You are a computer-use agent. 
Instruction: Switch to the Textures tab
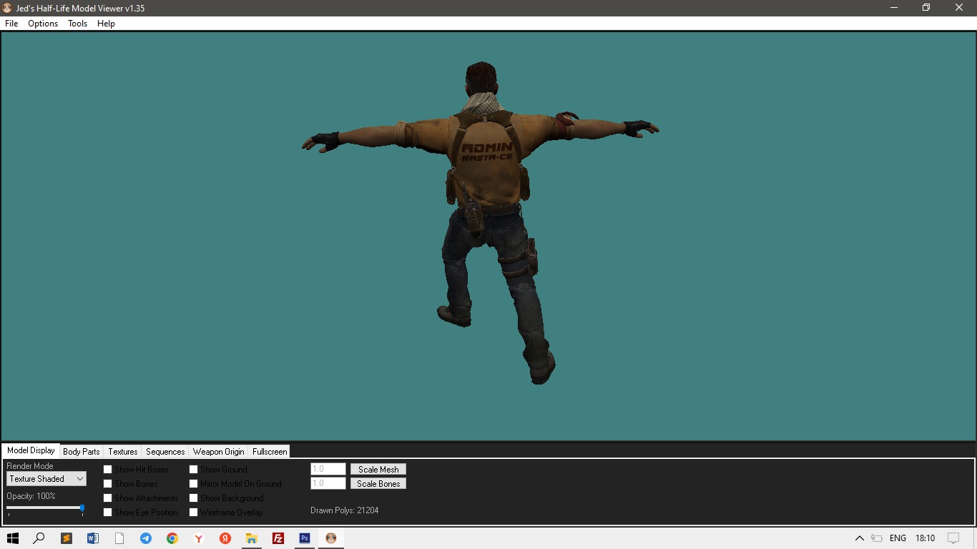click(x=122, y=452)
